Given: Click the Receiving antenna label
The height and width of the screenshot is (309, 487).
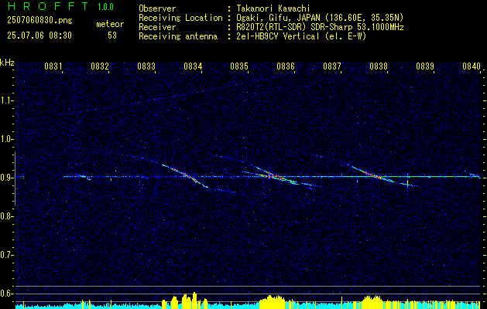Looking at the screenshot, I should 178,36.
